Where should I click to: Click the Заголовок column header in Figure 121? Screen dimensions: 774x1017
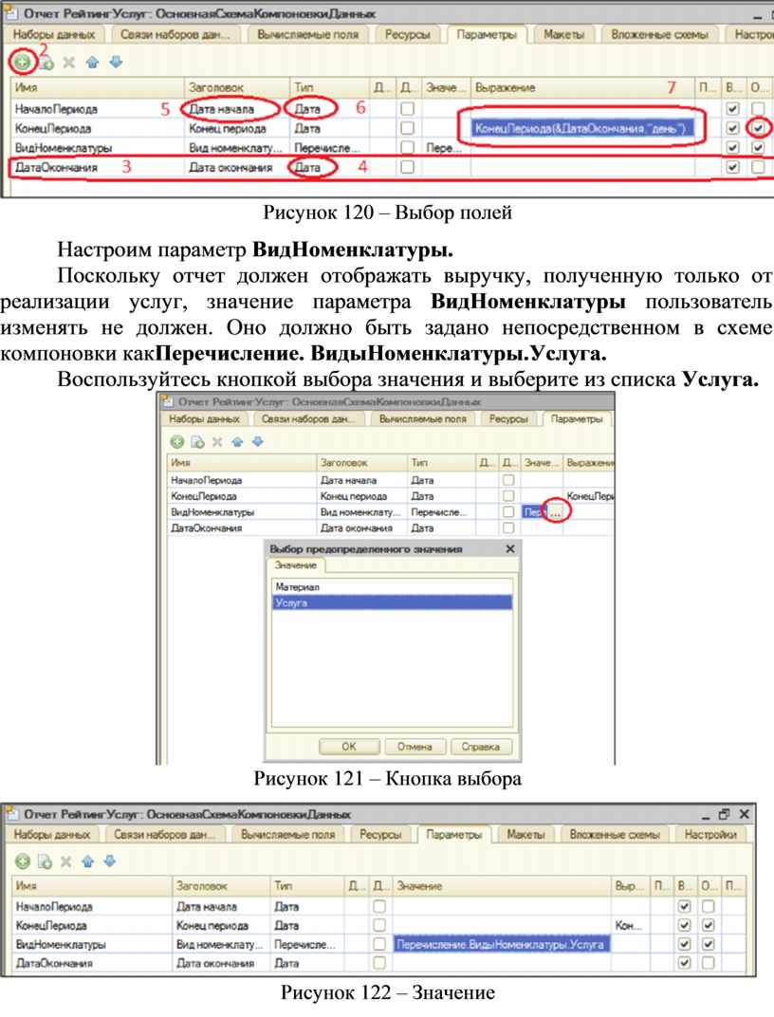pyautogui.click(x=362, y=462)
